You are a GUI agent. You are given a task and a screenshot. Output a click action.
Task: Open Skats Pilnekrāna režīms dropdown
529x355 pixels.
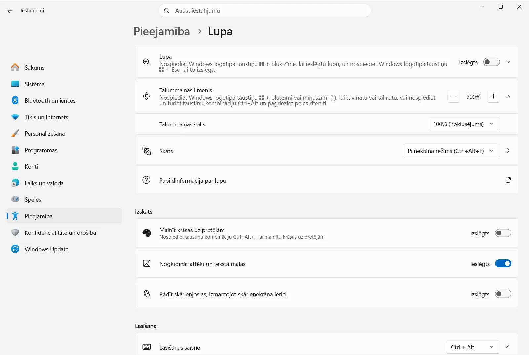(451, 151)
